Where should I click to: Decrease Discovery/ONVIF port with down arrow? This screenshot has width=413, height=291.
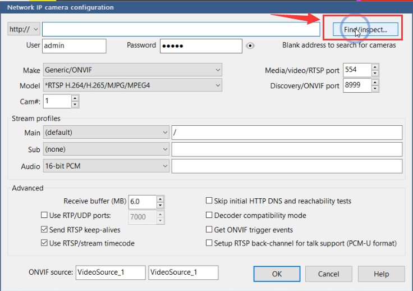[375, 89]
